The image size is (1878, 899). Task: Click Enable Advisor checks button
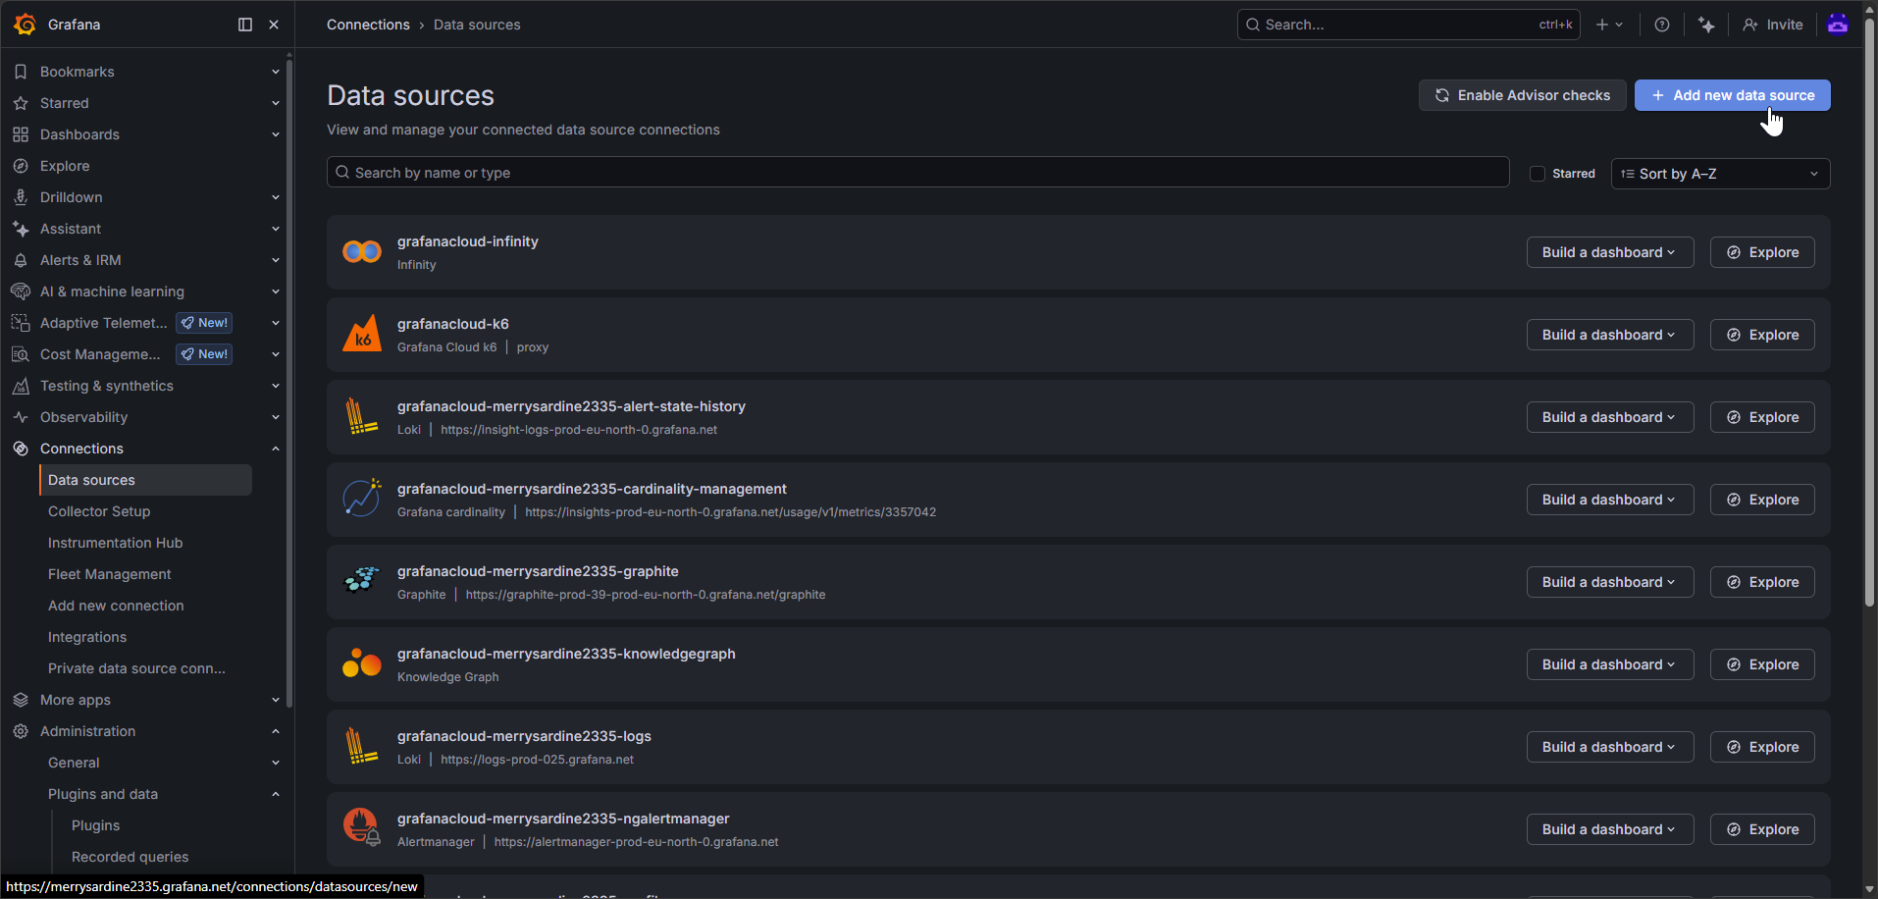[1523, 95]
